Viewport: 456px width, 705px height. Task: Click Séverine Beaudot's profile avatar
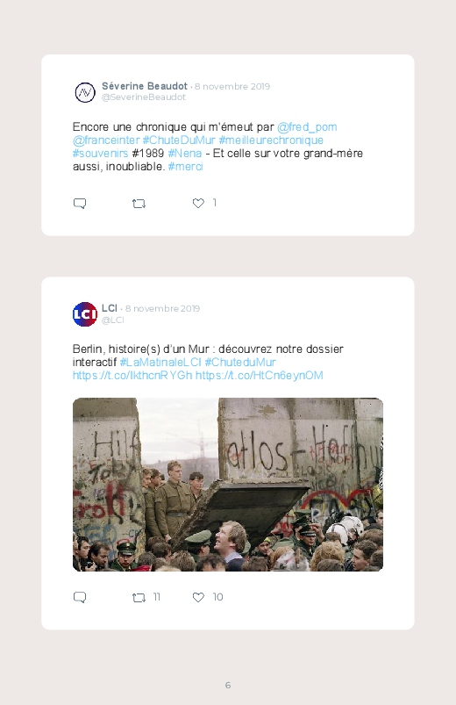pos(85,92)
